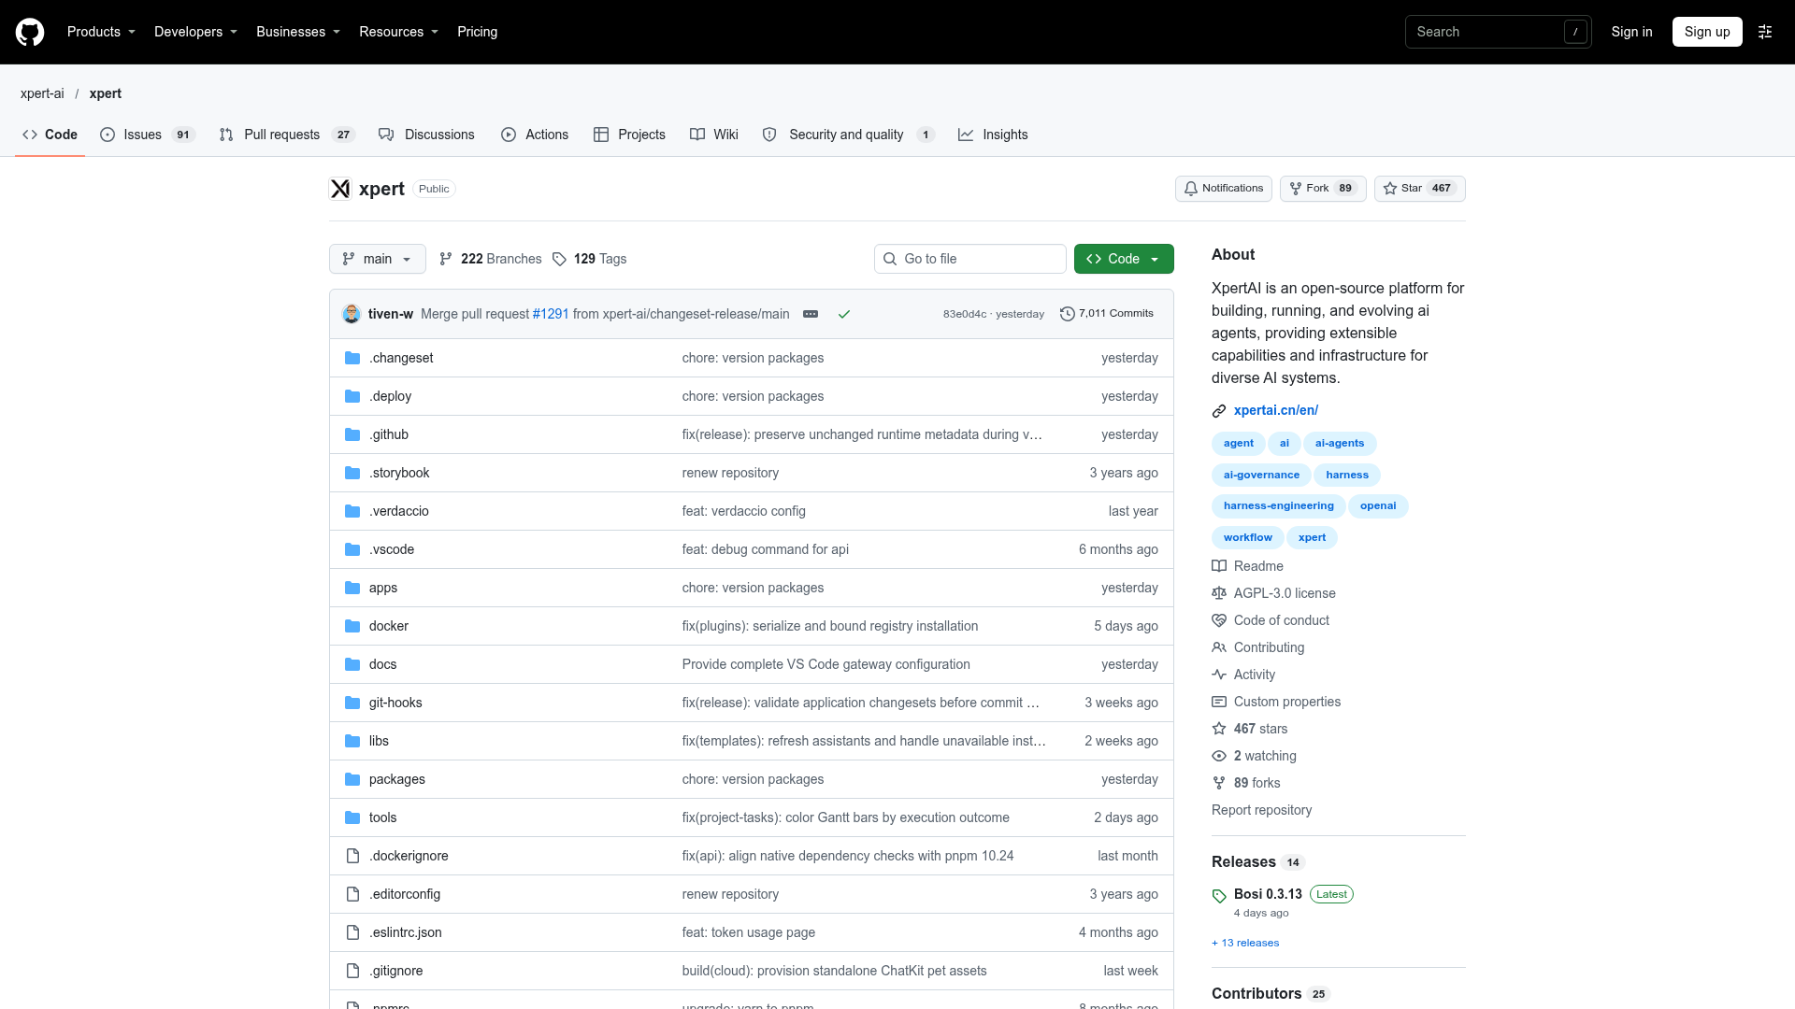Screen dimensions: 1795x1009
Task: Open the Notifications bell button
Action: tap(1223, 189)
